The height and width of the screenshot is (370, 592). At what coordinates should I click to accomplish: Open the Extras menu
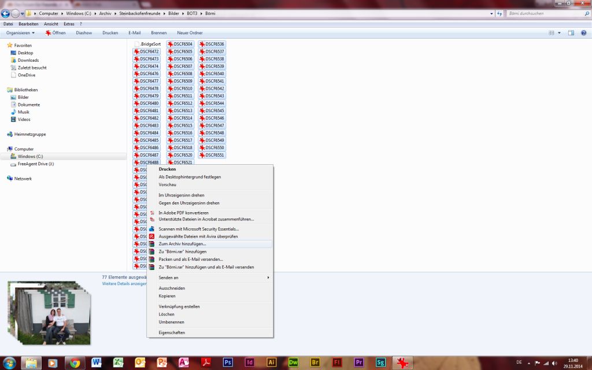coord(69,24)
